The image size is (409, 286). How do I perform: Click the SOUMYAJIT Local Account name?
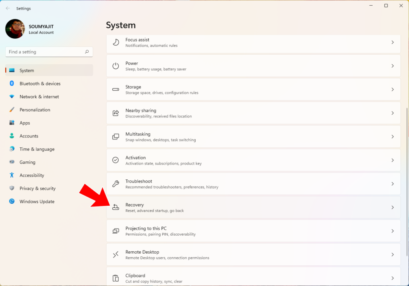point(41,29)
